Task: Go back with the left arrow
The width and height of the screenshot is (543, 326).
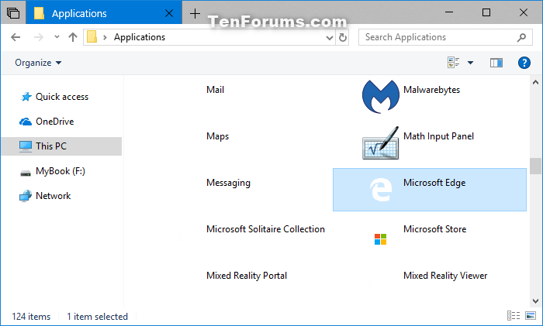Action: pyautogui.click(x=16, y=37)
